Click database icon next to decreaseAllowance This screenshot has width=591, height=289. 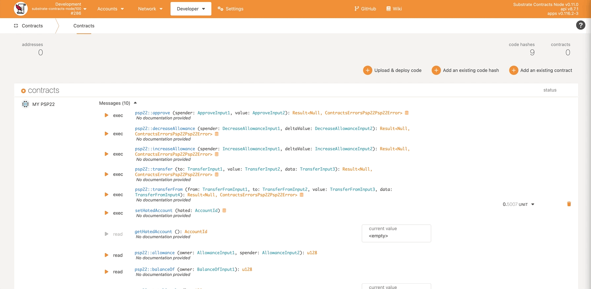point(217,134)
